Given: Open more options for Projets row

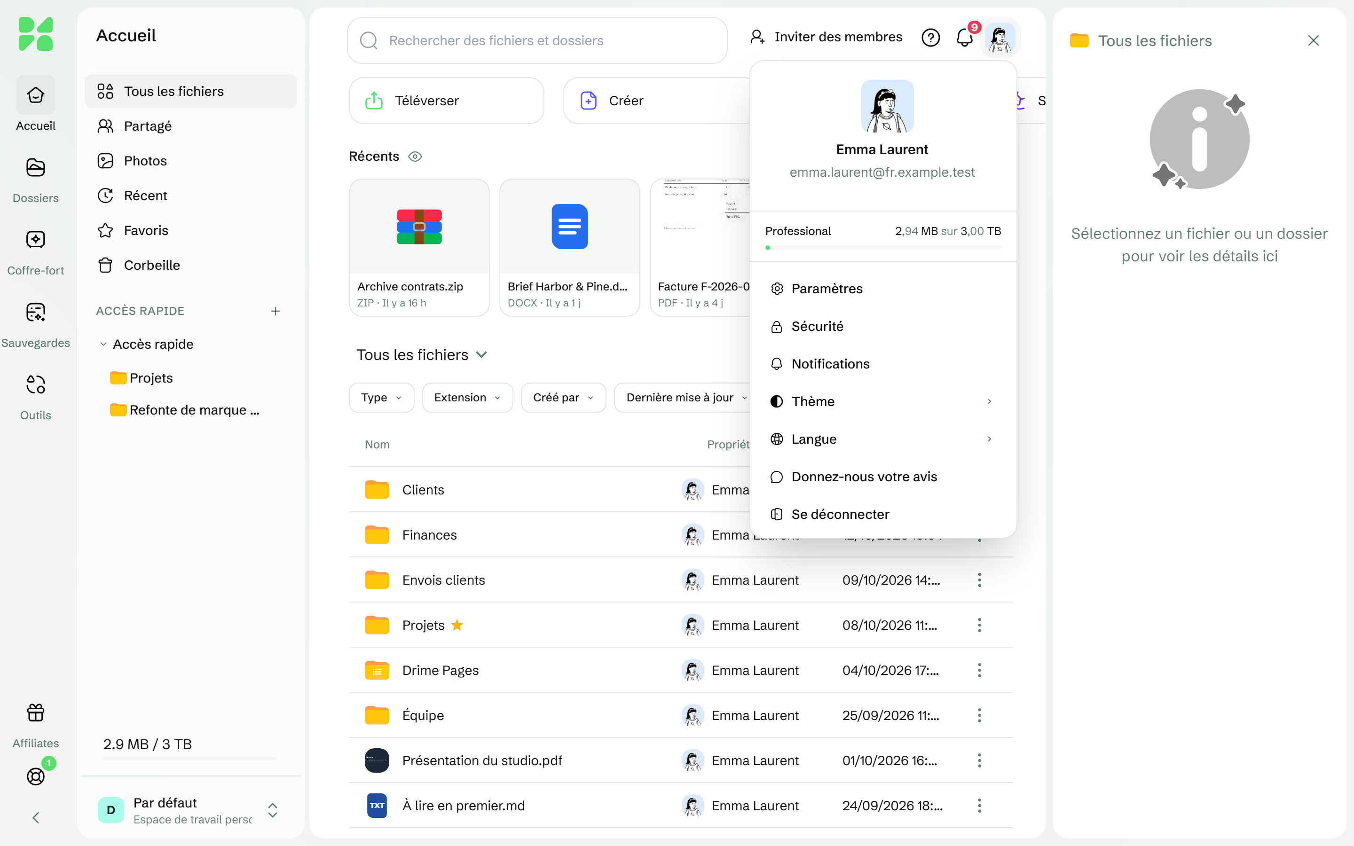Looking at the screenshot, I should click(979, 625).
